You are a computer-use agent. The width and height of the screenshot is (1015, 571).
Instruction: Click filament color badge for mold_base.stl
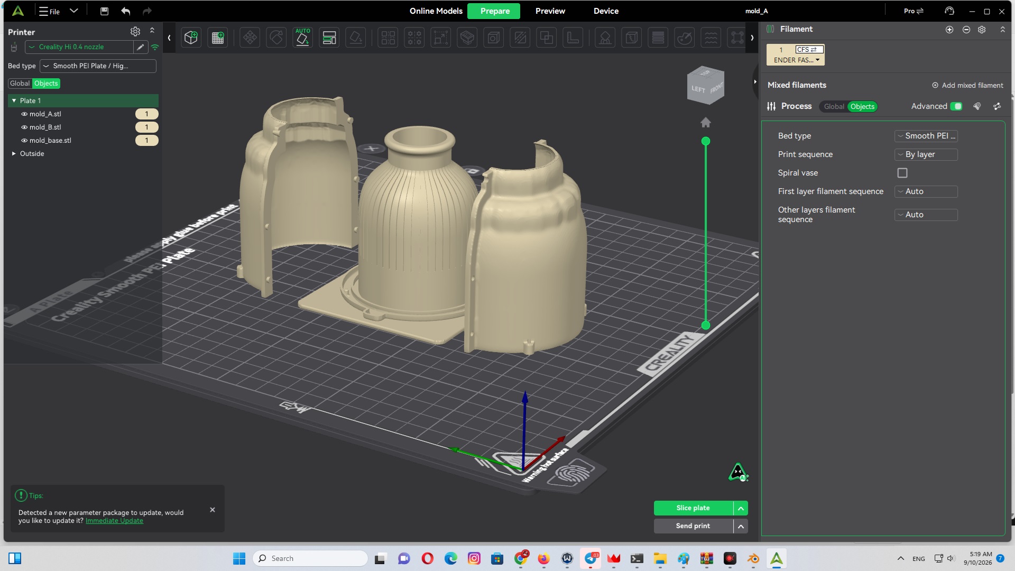146,141
